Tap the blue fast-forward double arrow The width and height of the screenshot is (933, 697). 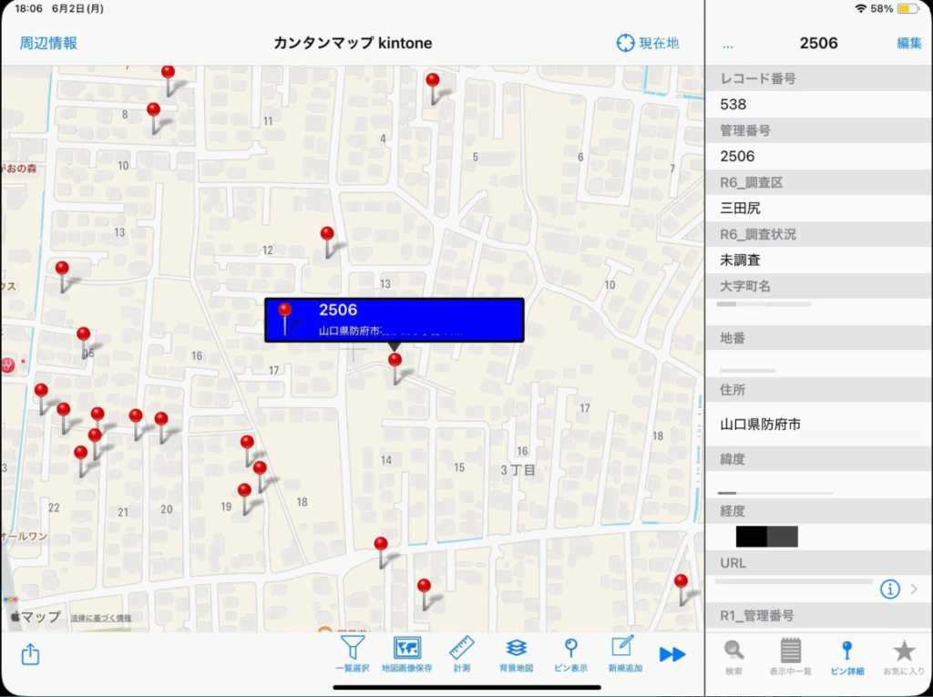point(672,654)
